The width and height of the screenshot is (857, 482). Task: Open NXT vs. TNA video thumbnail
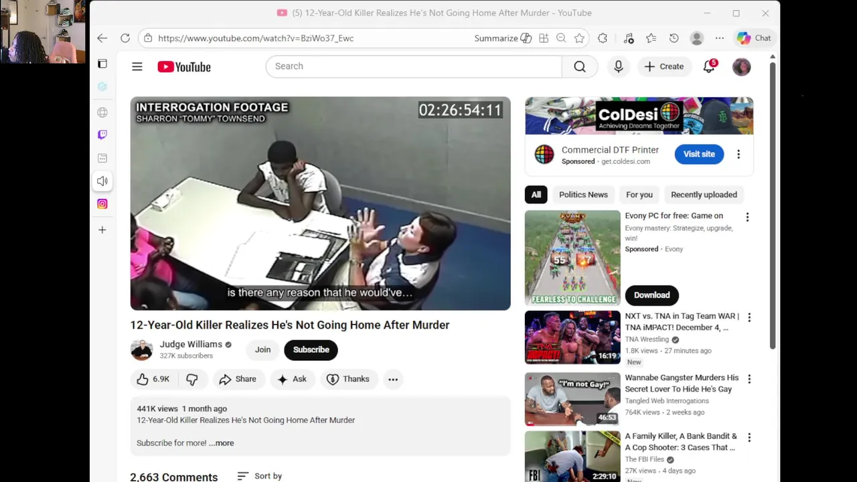572,337
